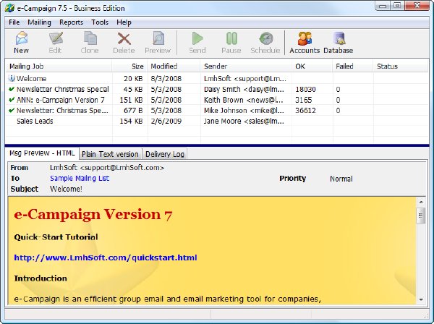Close the e-Campaign window

pyautogui.click(x=417, y=6)
